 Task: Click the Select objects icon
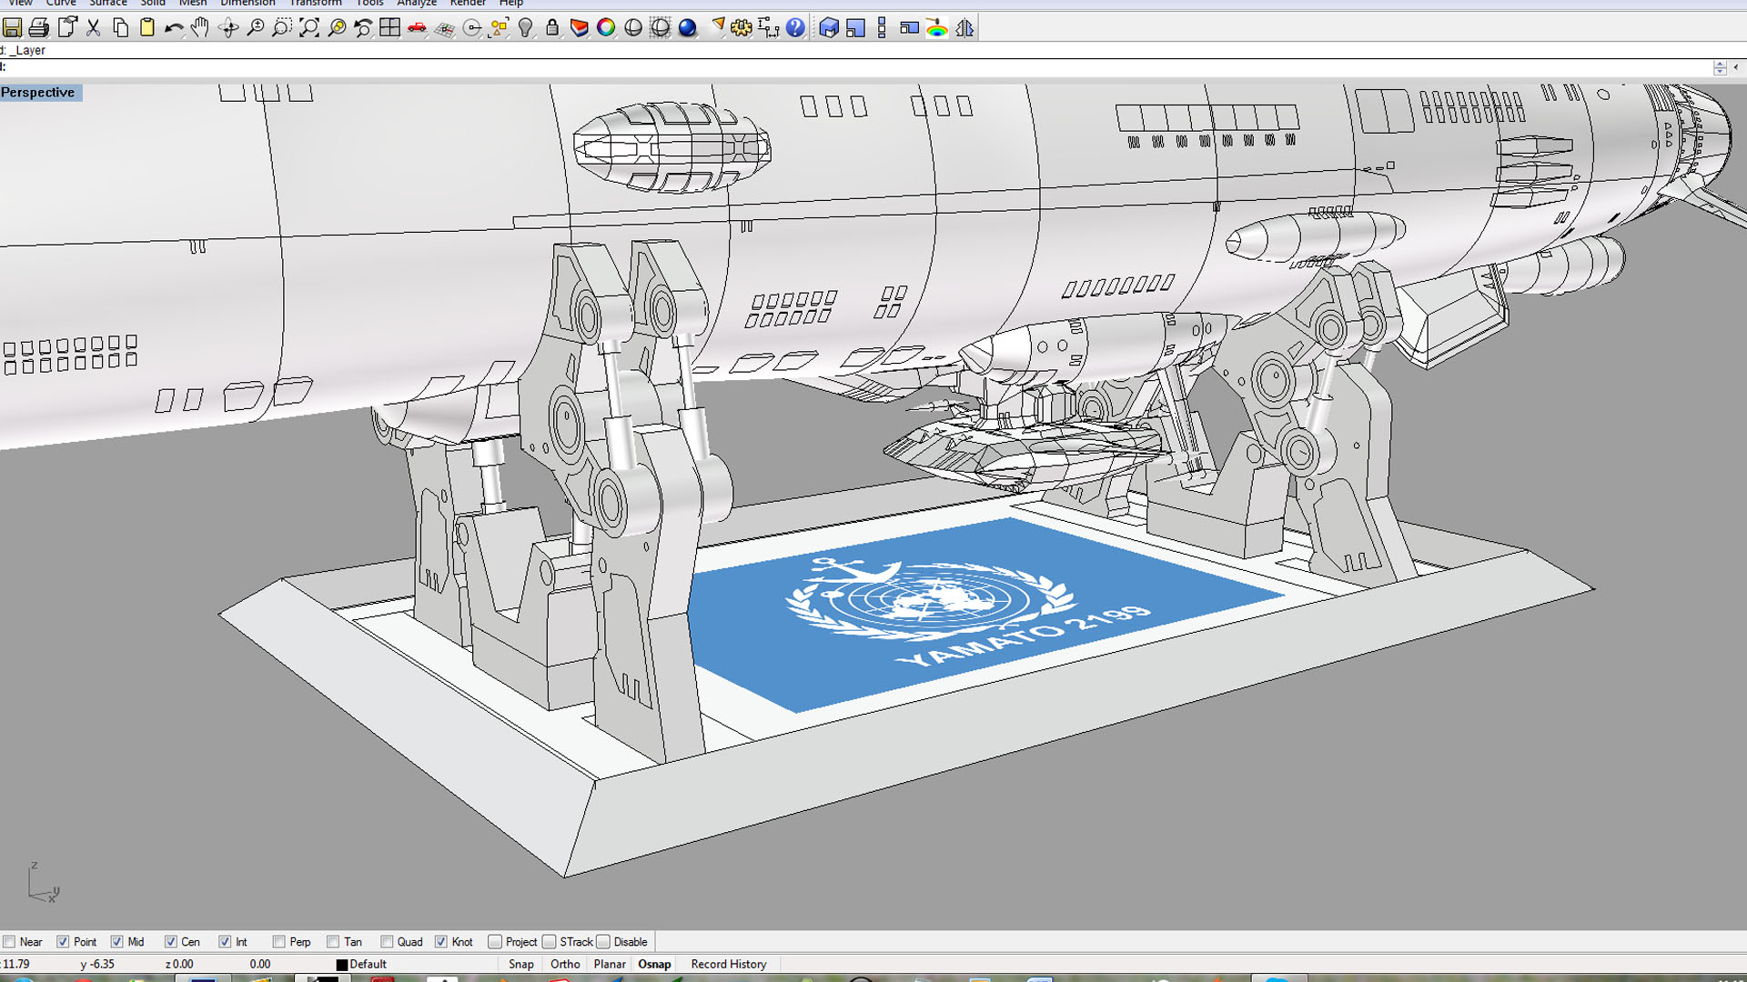[499, 28]
